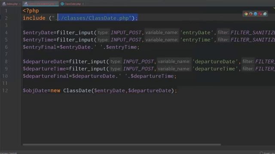Click the 'filter:' parameter hint on line 9

tap(248, 69)
